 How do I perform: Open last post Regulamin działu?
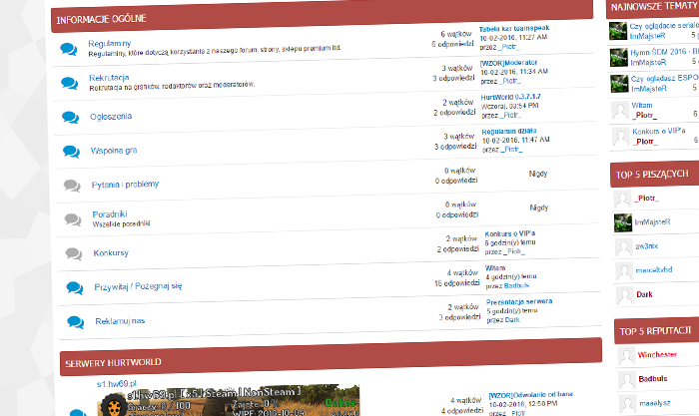point(509,132)
